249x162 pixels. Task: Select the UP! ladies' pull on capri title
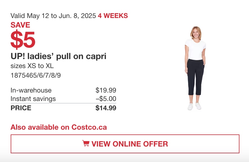pos(58,56)
